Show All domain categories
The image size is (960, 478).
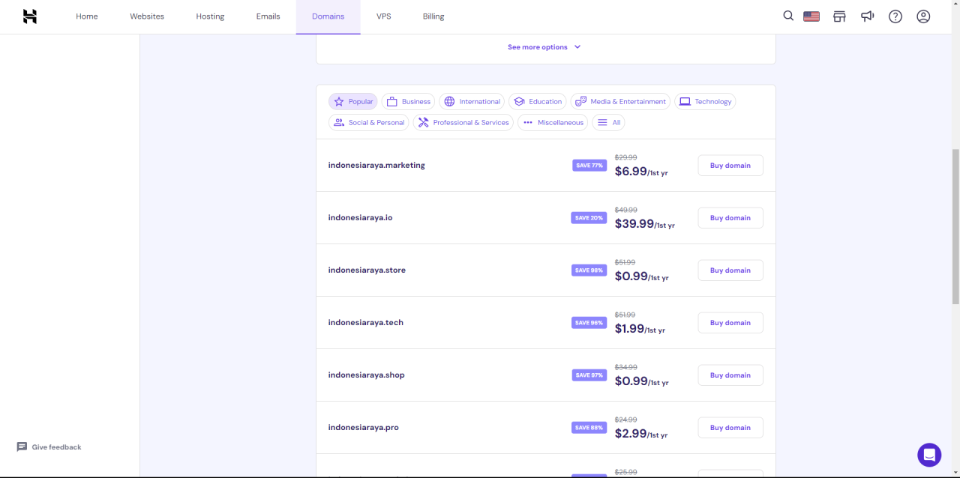(608, 123)
